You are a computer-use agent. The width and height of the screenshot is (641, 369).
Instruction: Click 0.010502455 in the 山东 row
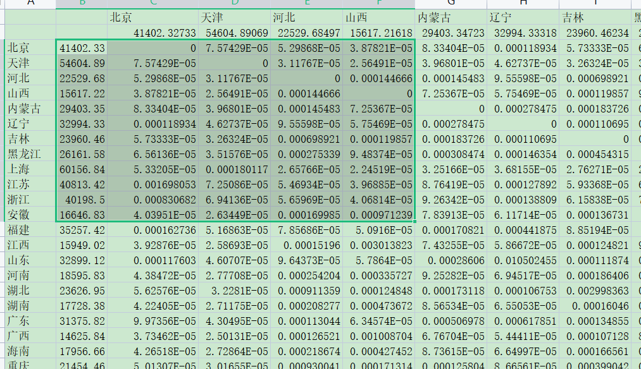tap(523, 260)
